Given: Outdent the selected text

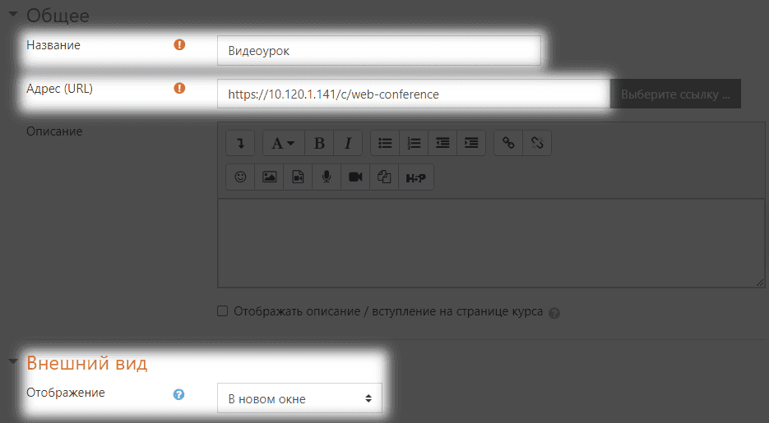Looking at the screenshot, I should 442,143.
